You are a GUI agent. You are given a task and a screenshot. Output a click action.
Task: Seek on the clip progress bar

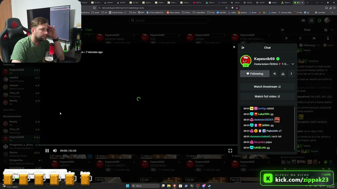pos(138,145)
